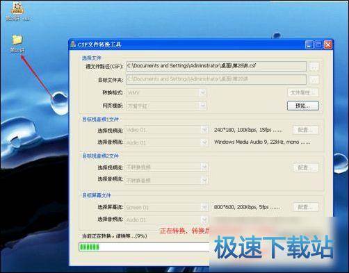Viewport: 349px width, 273px height.
Task: Close the CSF converter window
Action: 328,44
